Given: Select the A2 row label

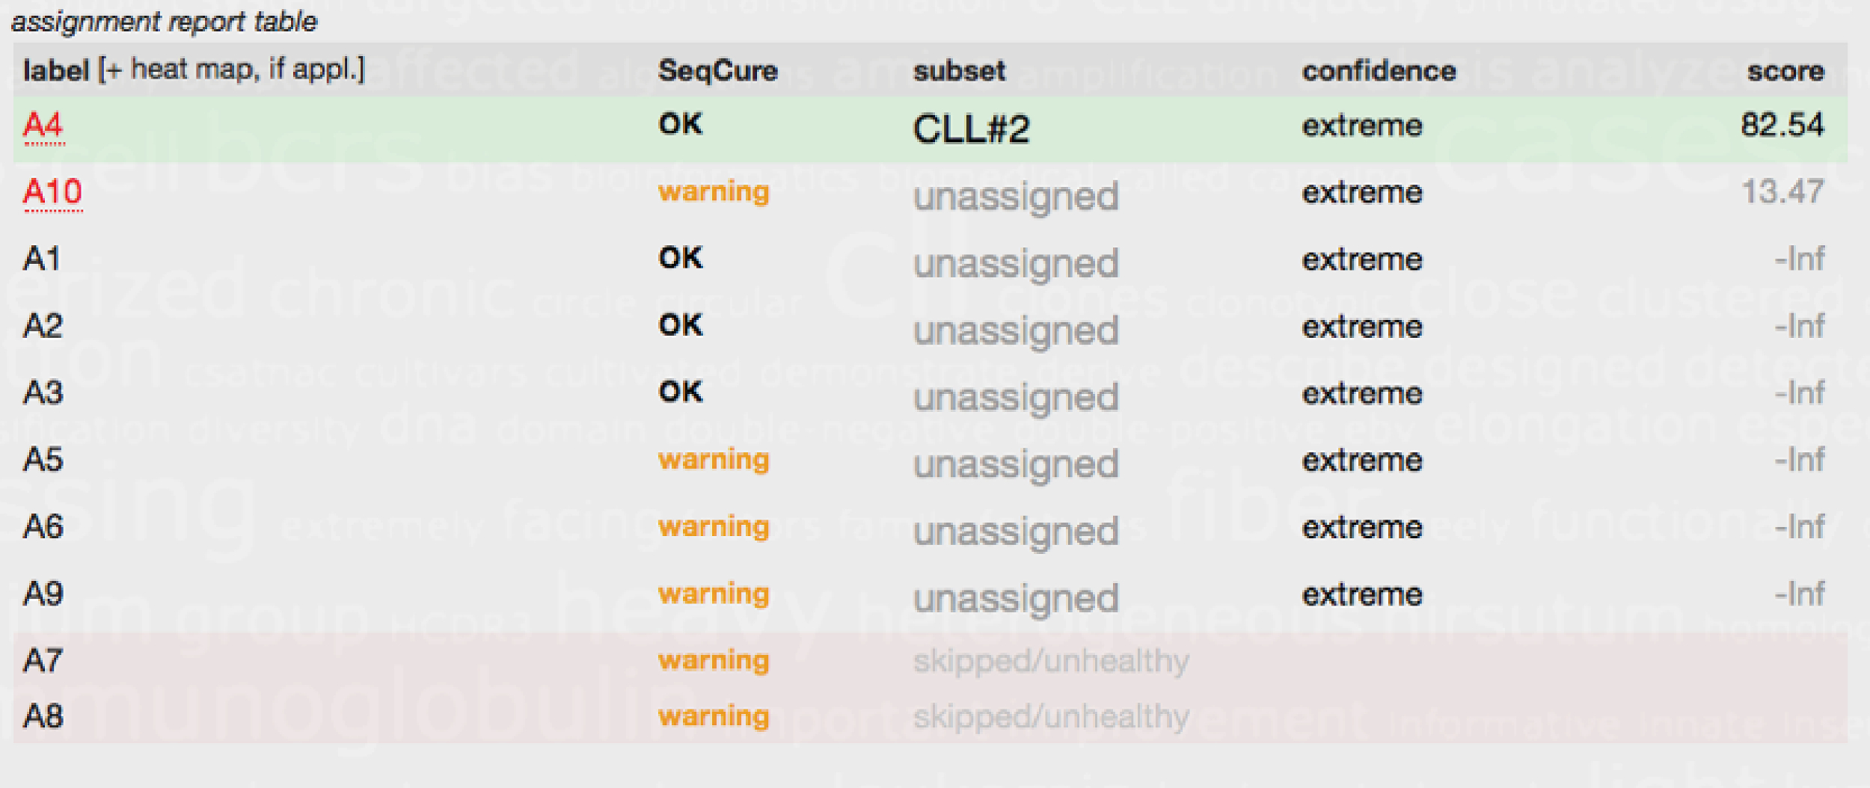Looking at the screenshot, I should tap(43, 327).
